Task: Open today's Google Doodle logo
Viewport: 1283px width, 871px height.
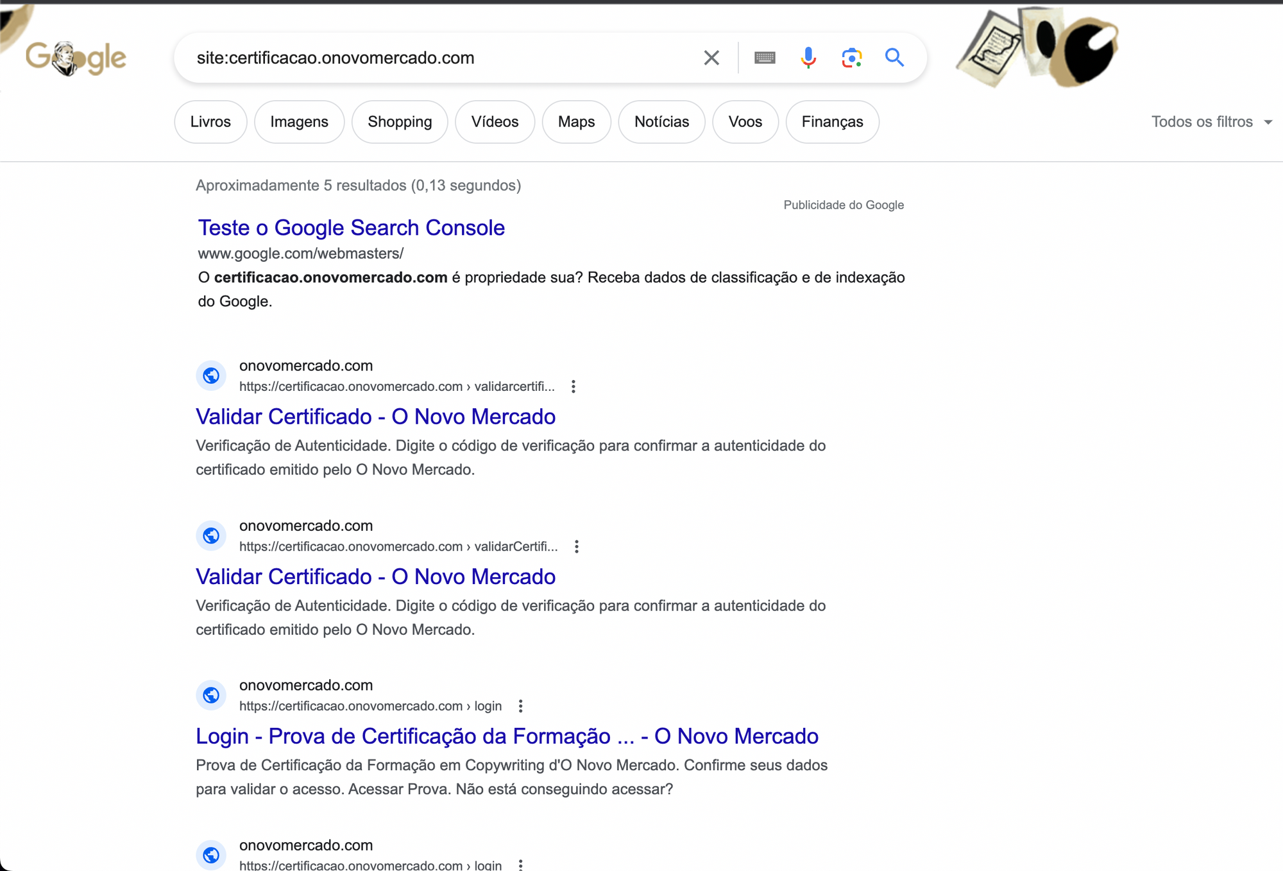Action: (x=74, y=58)
